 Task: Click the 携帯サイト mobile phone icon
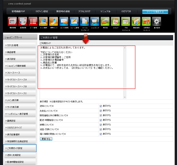[x=54, y=22]
